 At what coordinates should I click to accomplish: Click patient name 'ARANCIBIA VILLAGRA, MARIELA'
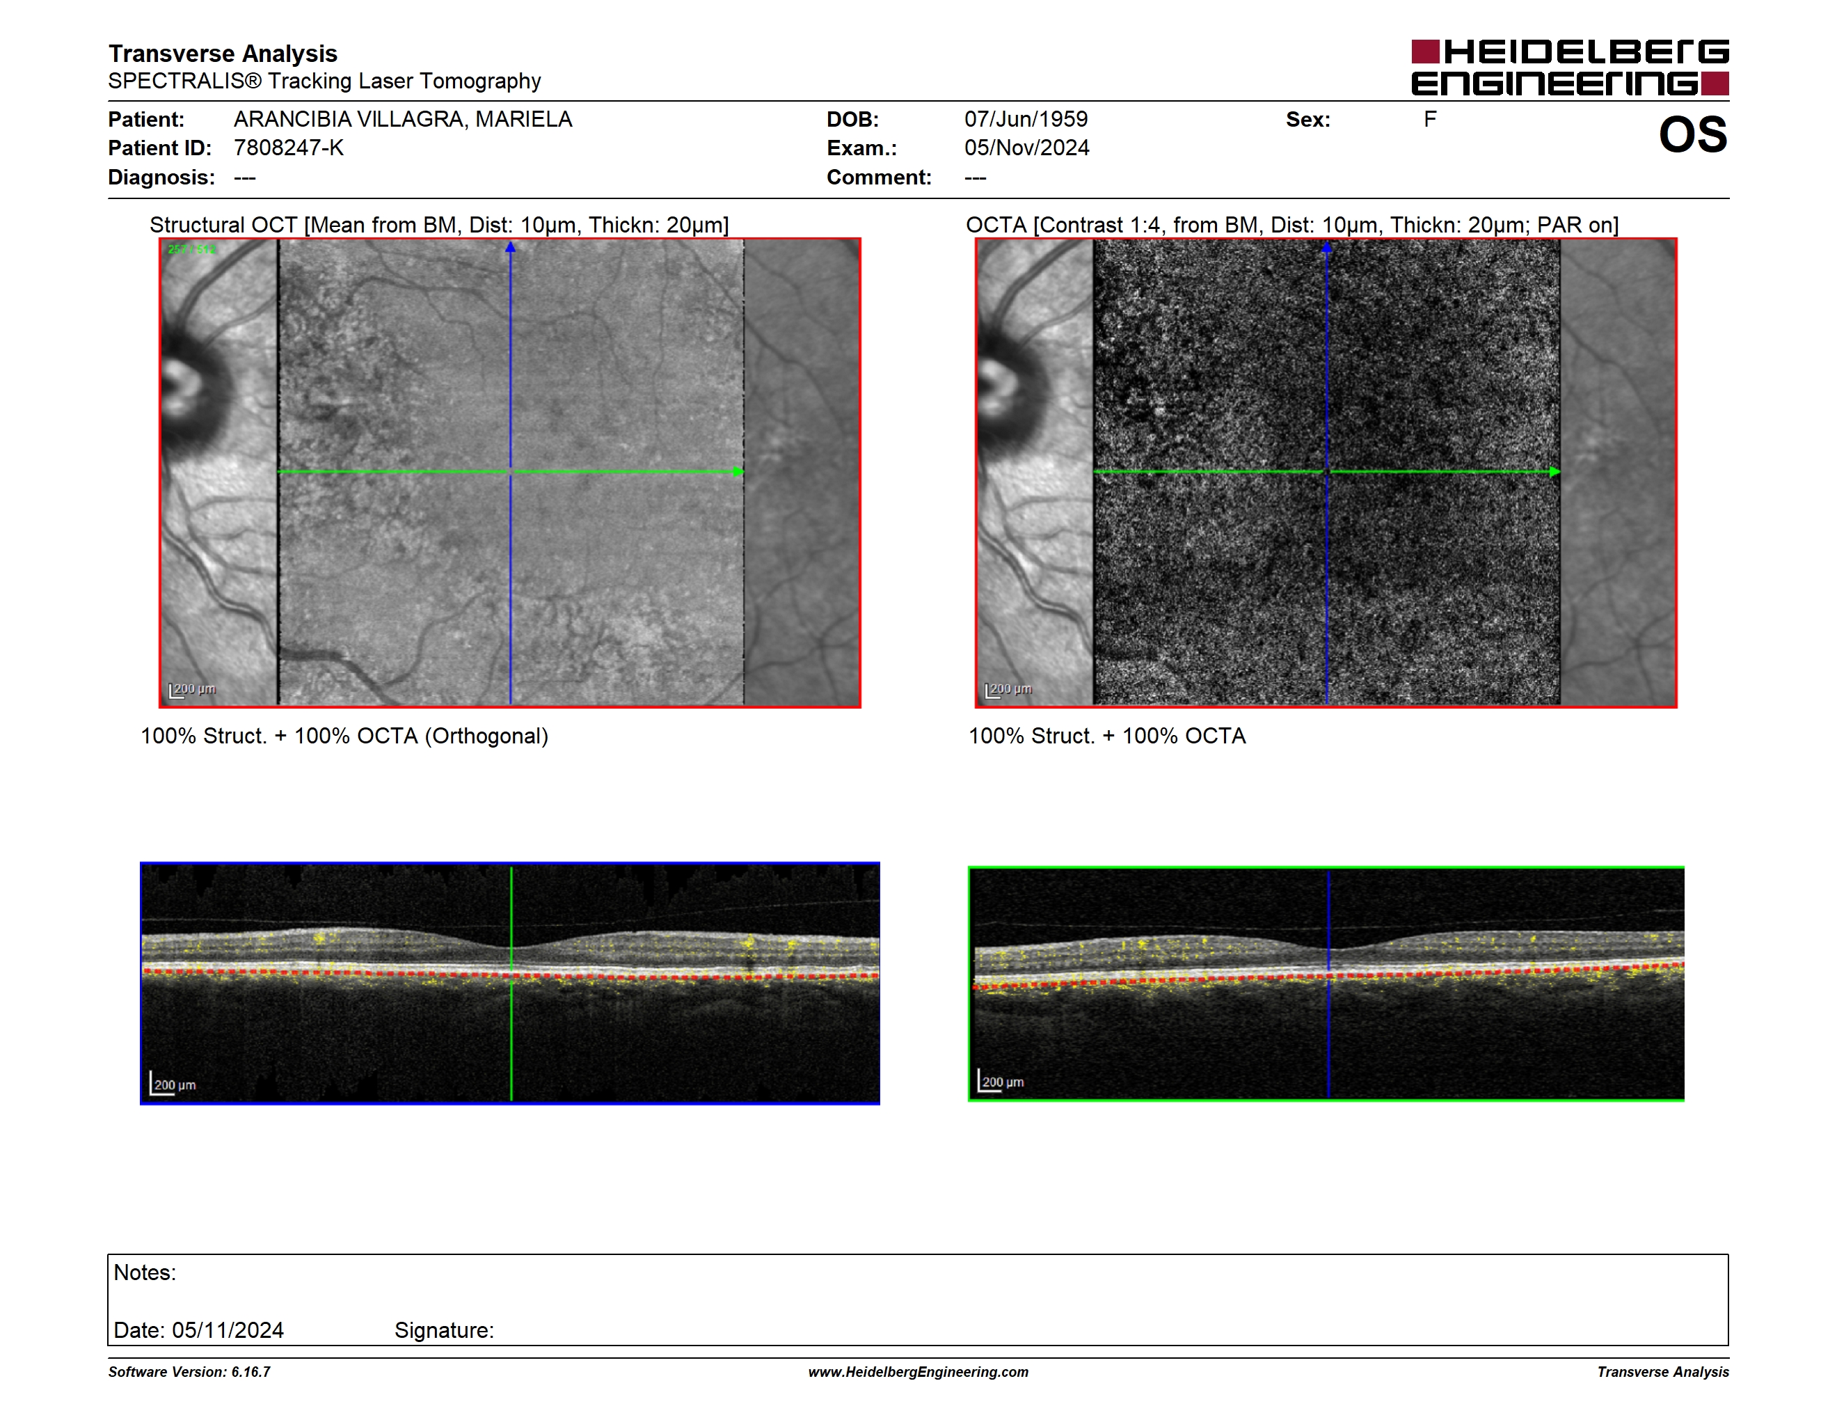click(x=403, y=120)
